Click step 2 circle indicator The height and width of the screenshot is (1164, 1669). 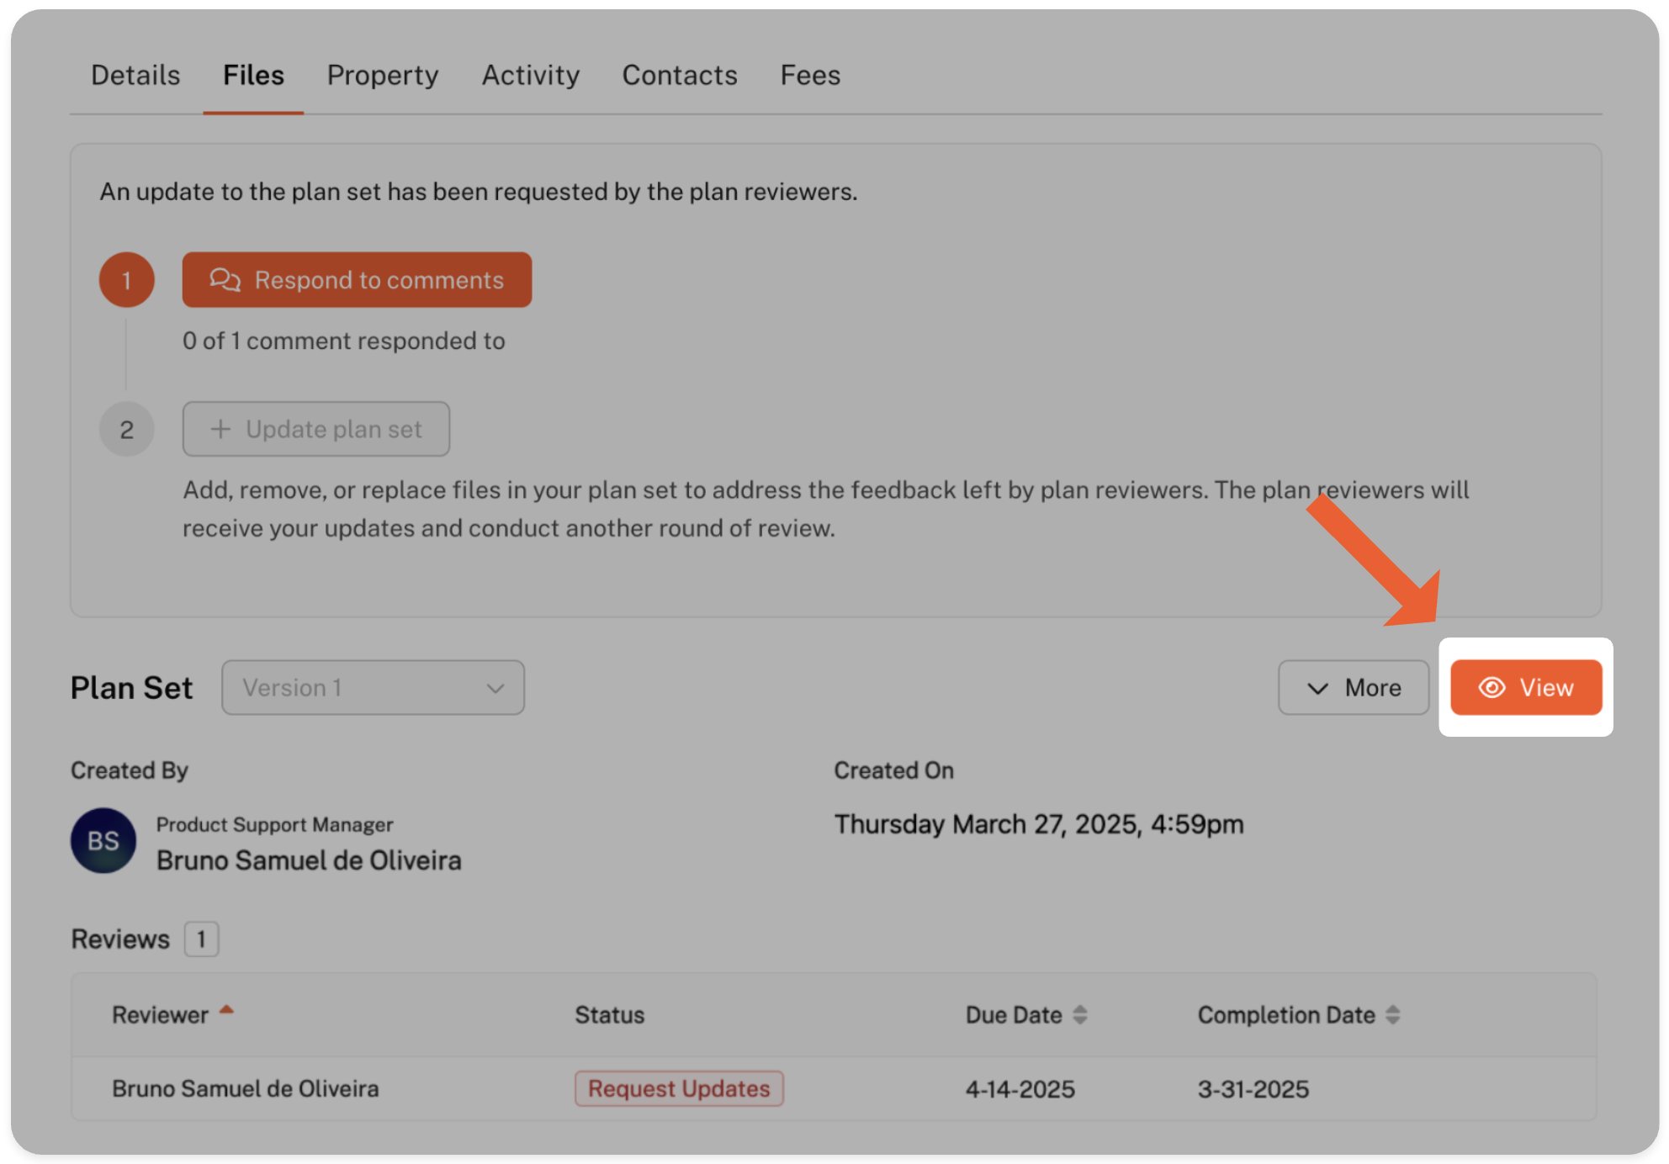click(x=127, y=430)
